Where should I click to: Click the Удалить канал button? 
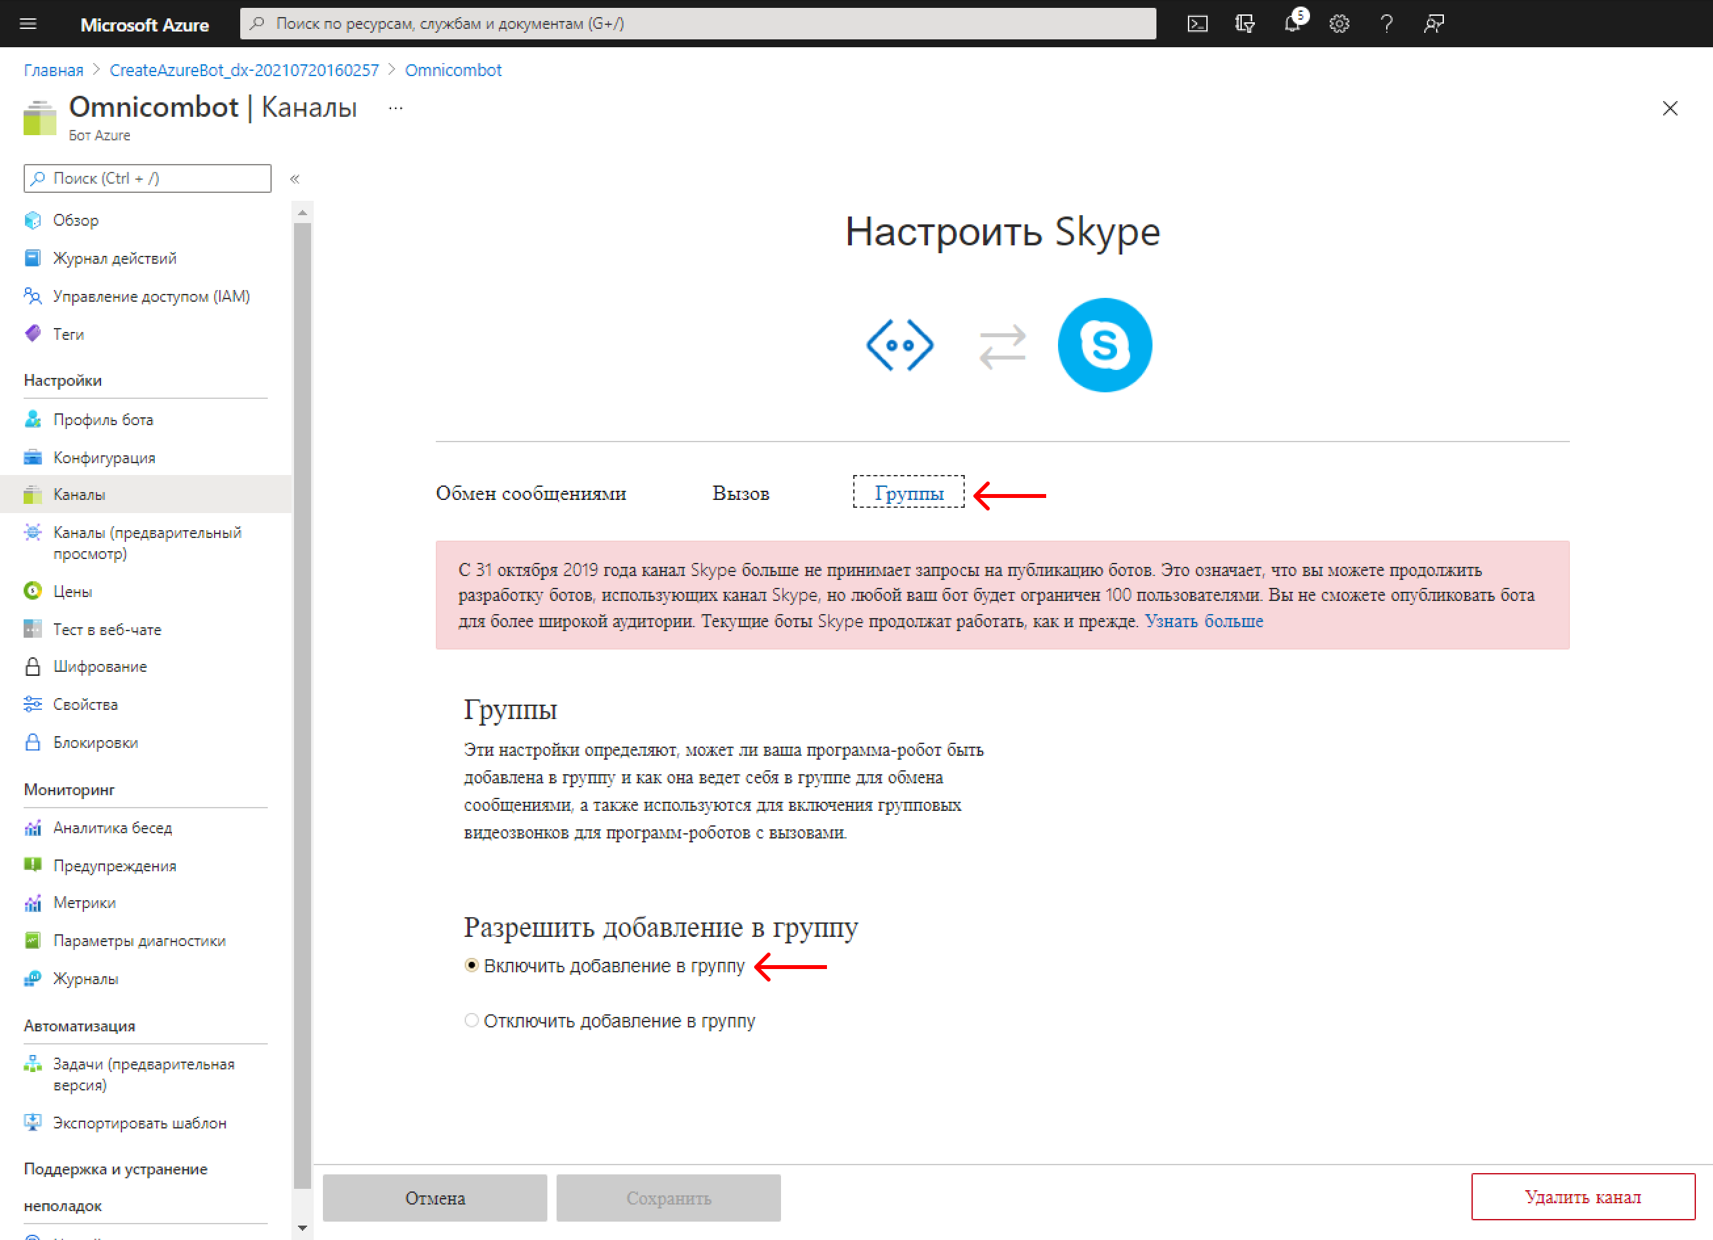coord(1583,1196)
